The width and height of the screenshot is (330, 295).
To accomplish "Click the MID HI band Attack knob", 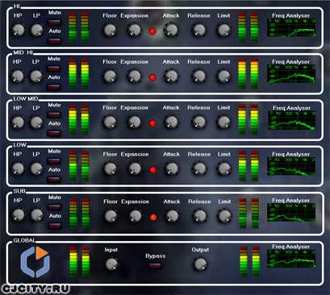I will pos(171,77).
